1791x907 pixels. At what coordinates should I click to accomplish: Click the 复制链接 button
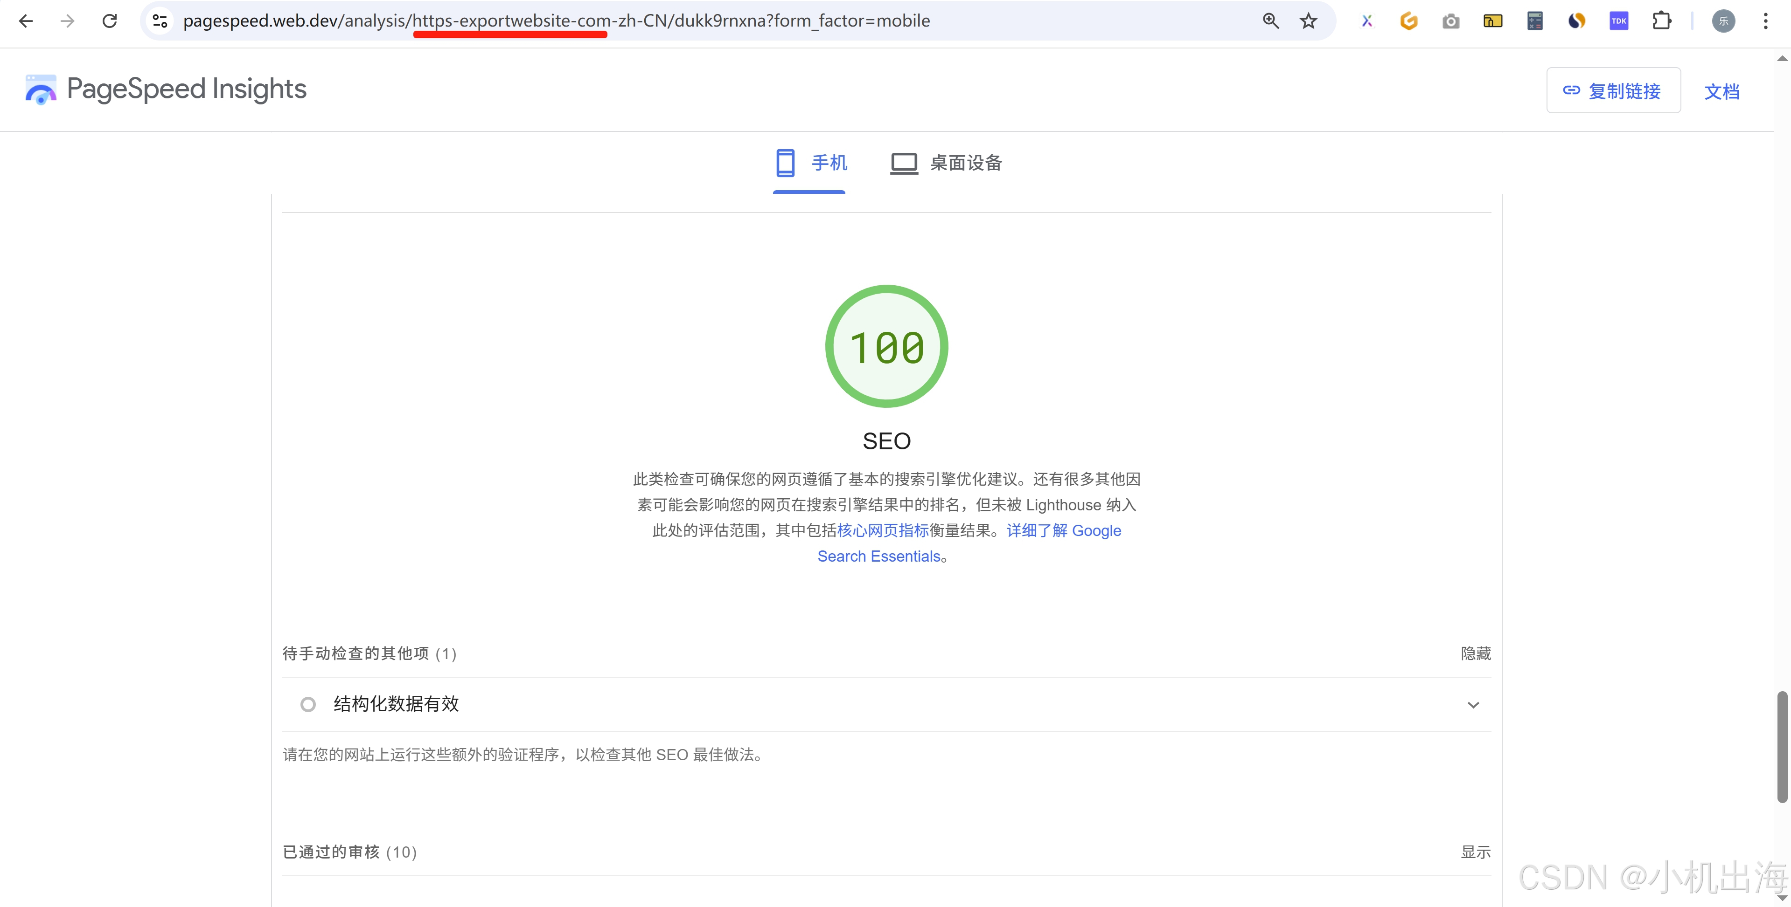tap(1613, 90)
